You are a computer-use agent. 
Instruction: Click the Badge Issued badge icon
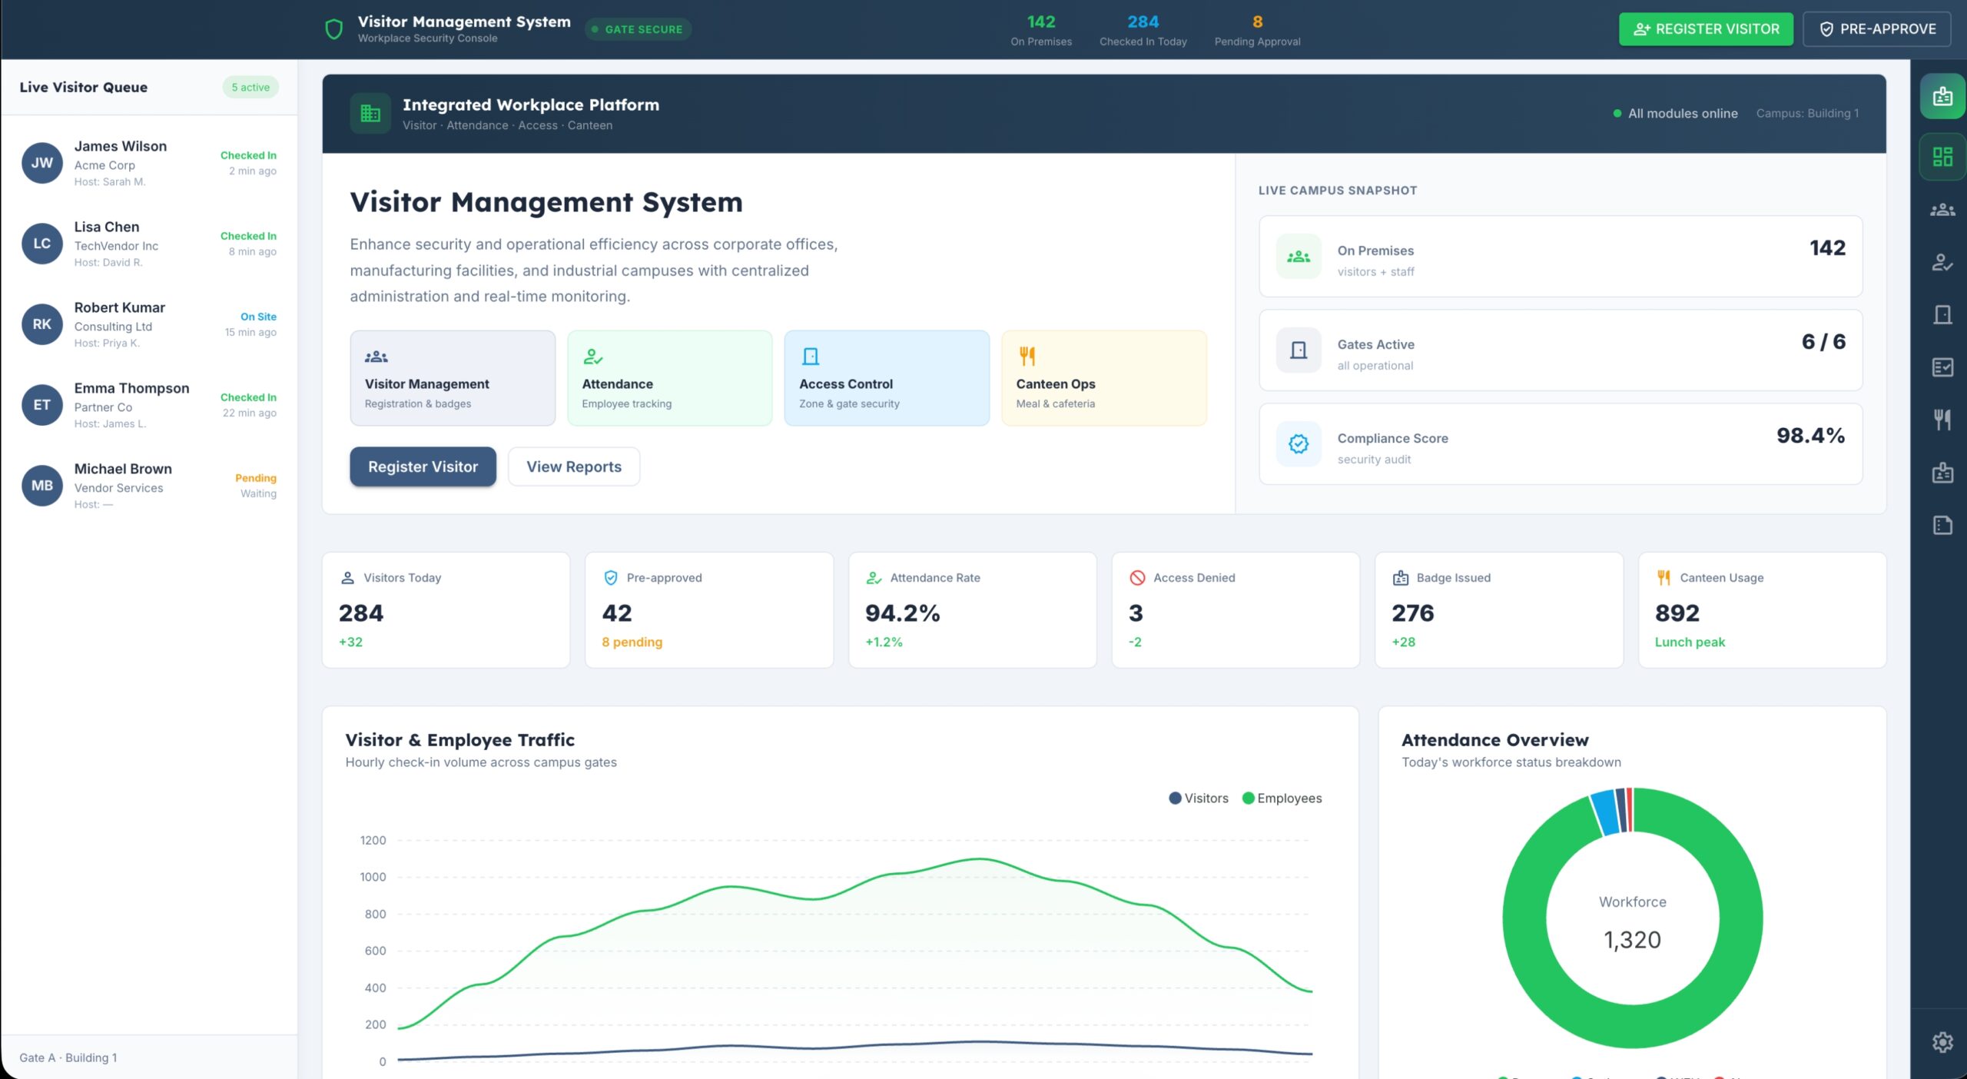(1401, 578)
